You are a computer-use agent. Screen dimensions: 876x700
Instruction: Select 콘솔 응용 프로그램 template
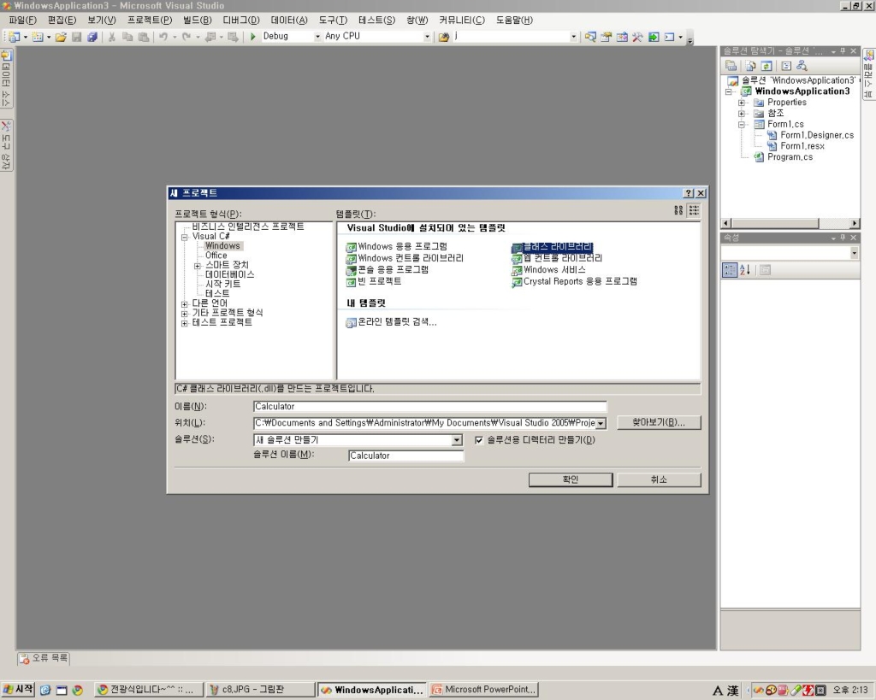pyautogui.click(x=388, y=269)
